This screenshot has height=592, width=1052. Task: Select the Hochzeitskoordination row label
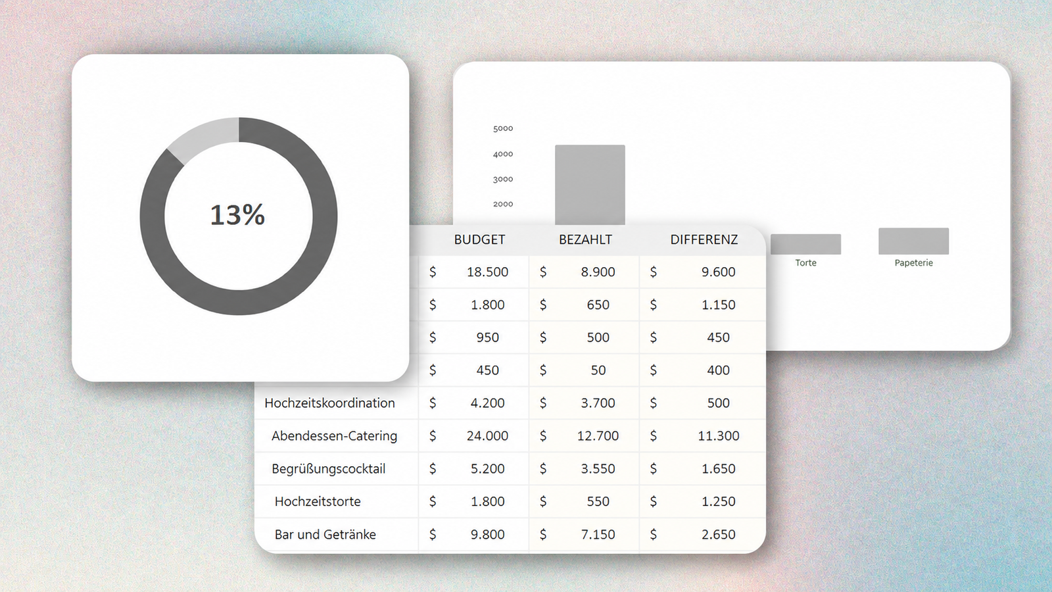329,403
